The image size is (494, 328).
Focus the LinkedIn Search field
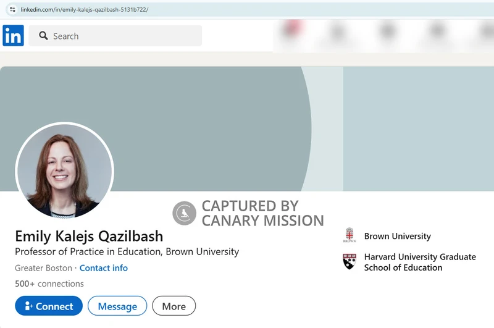[x=115, y=36]
